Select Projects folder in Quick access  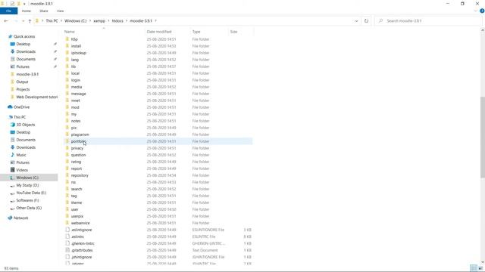coord(23,89)
